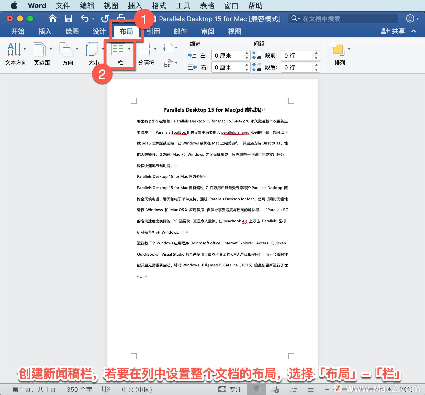Expand the Orientation dropdown arrow
Viewport: 425px width, 395px height.
[x=77, y=49]
